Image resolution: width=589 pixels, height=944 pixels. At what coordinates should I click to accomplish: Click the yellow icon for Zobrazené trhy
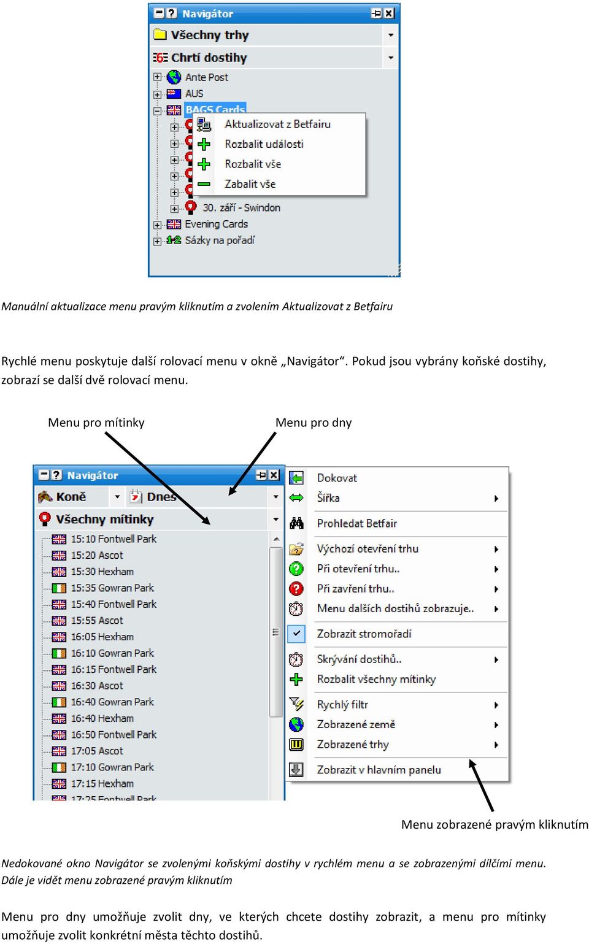coord(296,745)
